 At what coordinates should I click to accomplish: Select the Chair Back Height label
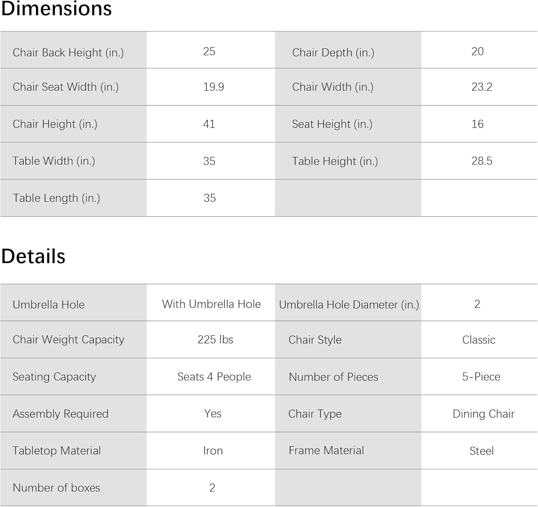(x=68, y=52)
